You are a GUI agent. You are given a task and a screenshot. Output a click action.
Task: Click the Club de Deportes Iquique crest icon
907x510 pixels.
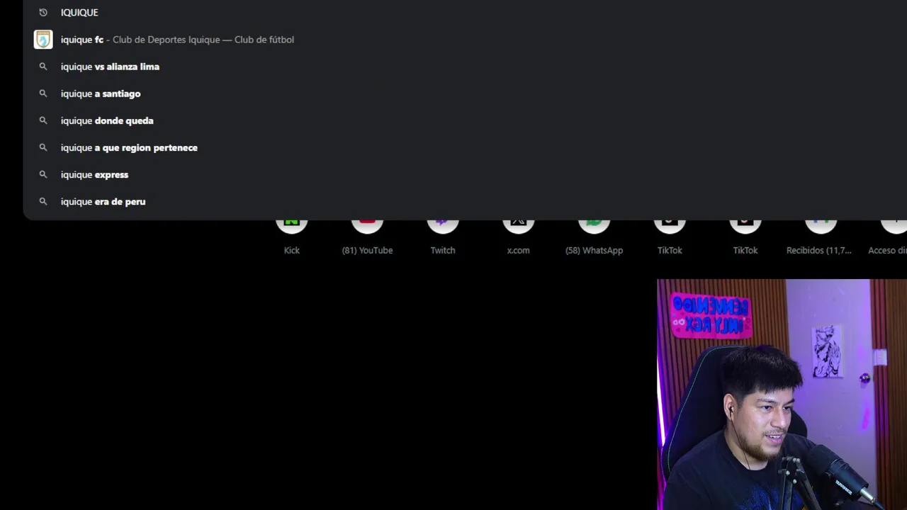[43, 40]
